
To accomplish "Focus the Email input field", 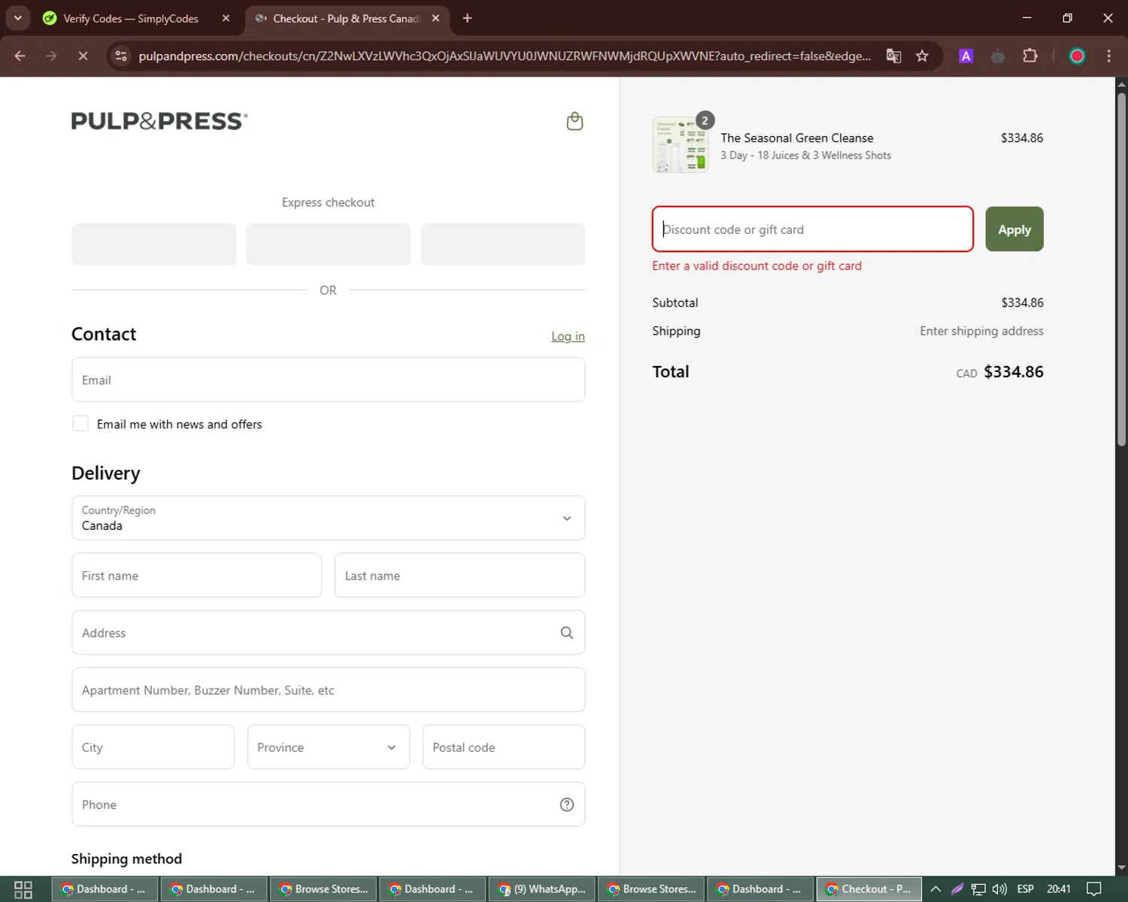I will 329,380.
